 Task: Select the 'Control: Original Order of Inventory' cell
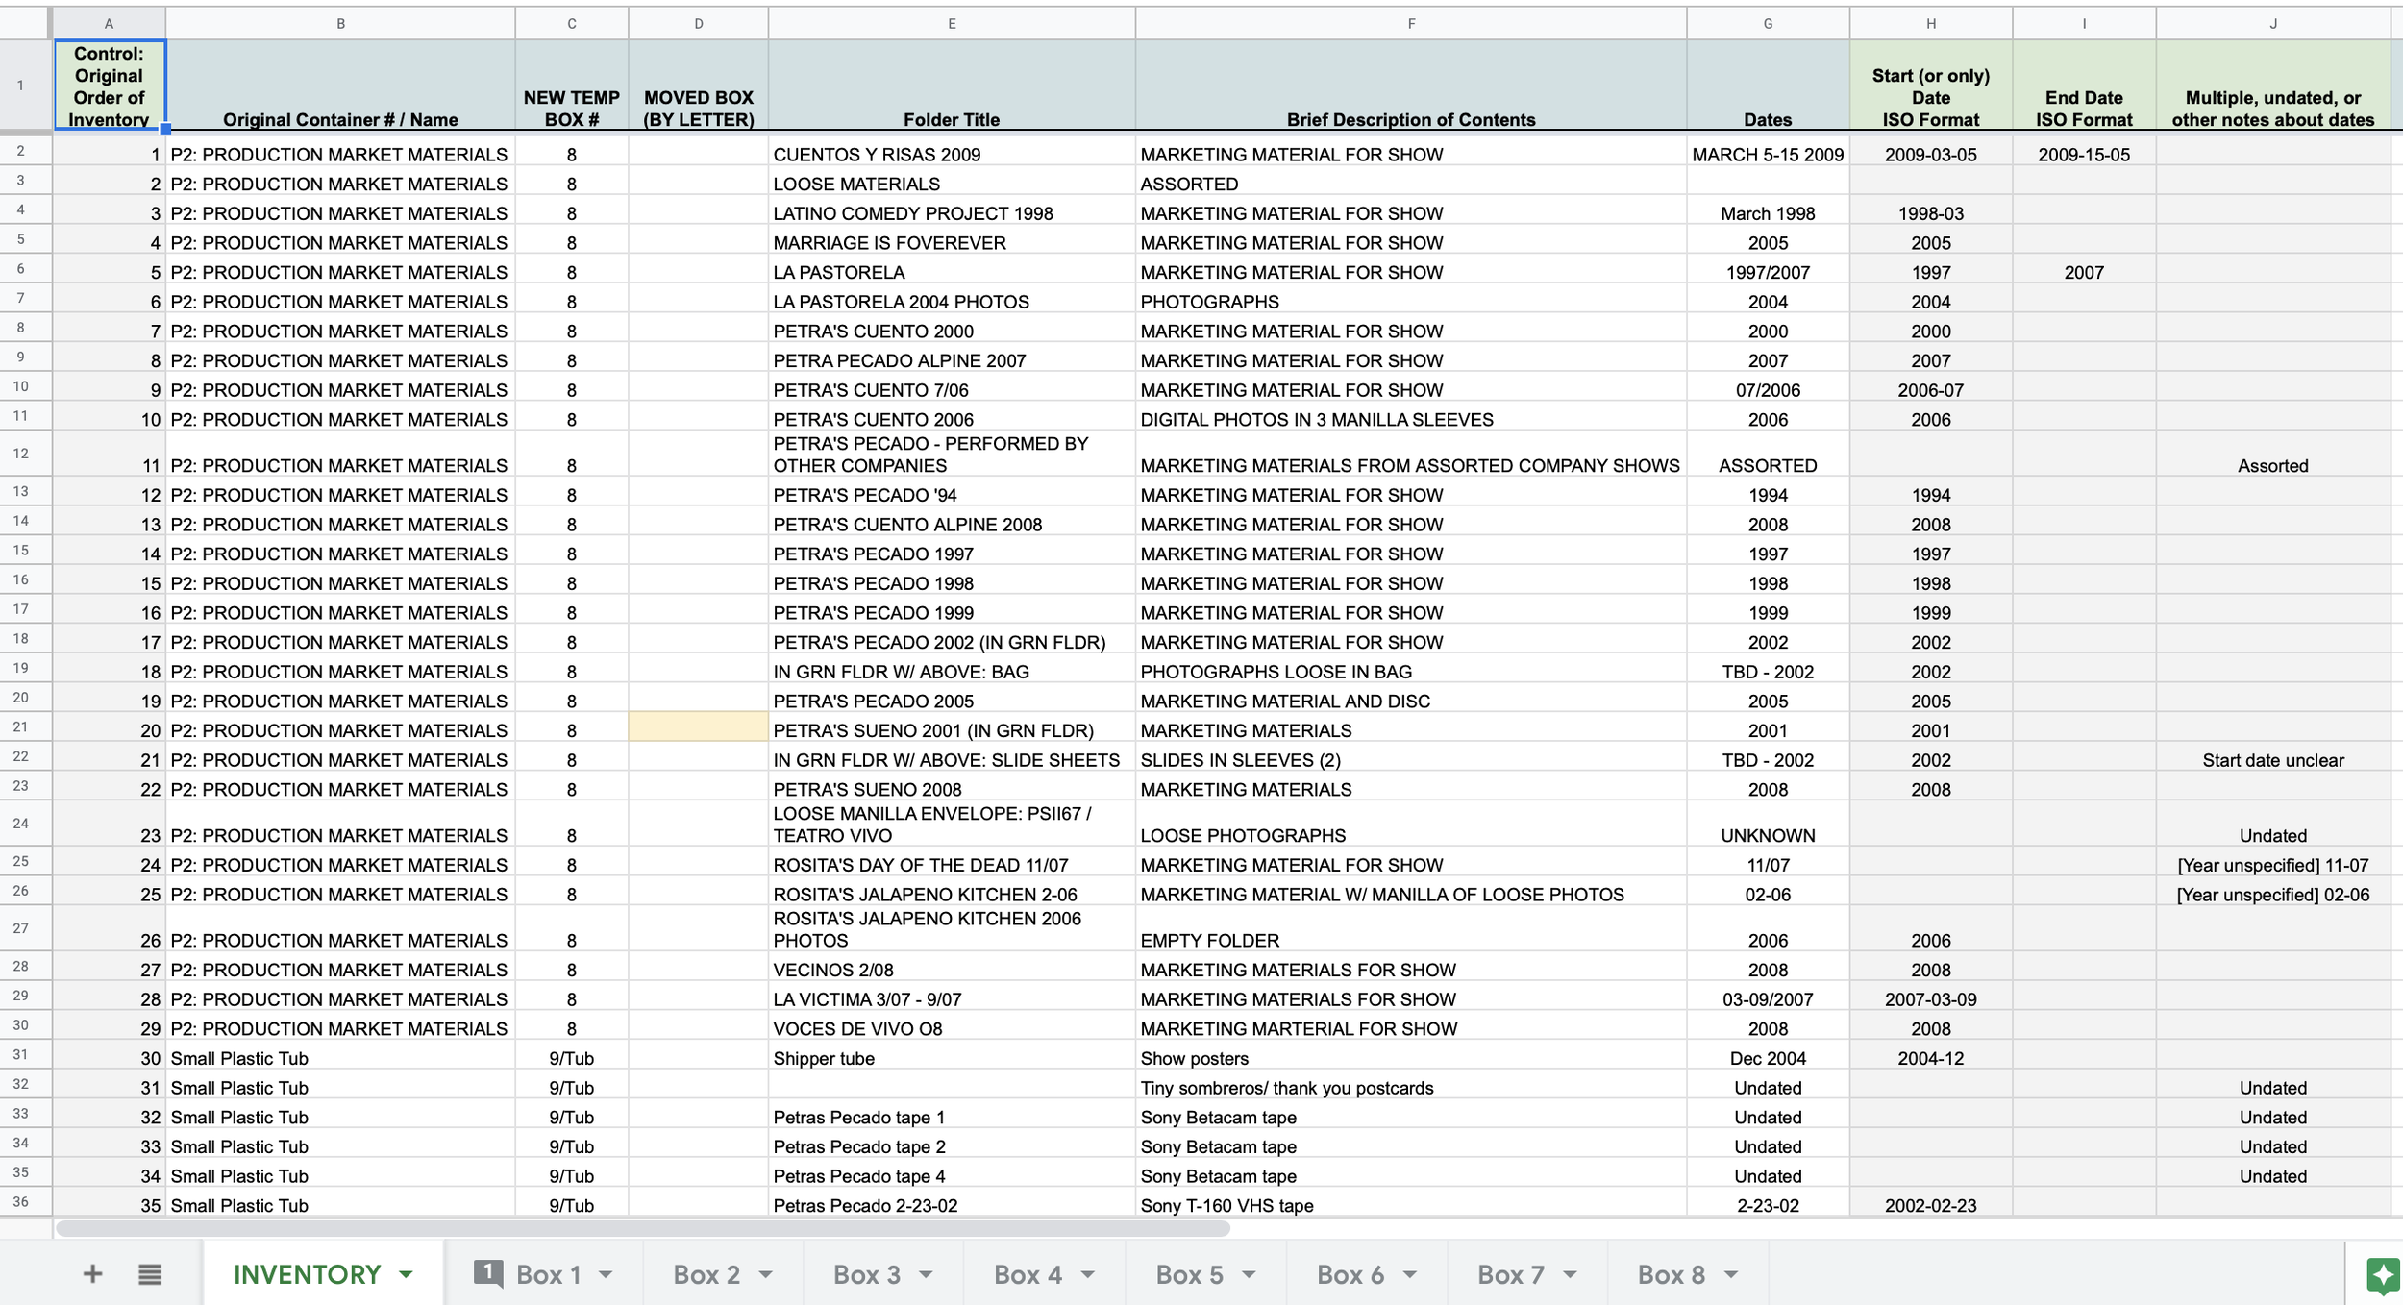coord(109,85)
